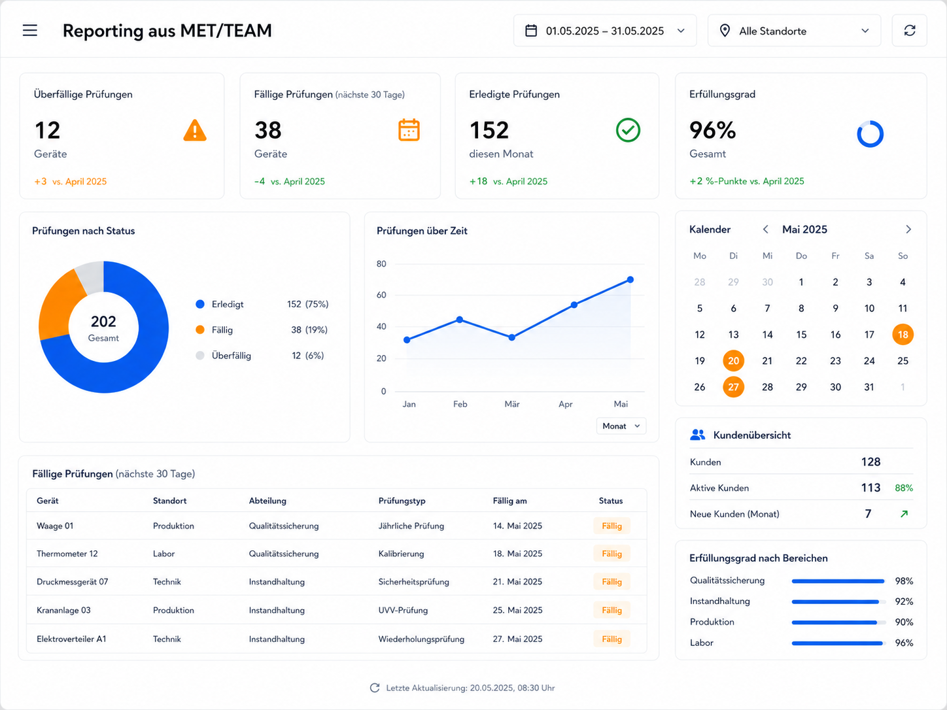Click the calendar icon in date range selector
Viewport: 947px width, 710px height.
[531, 31]
